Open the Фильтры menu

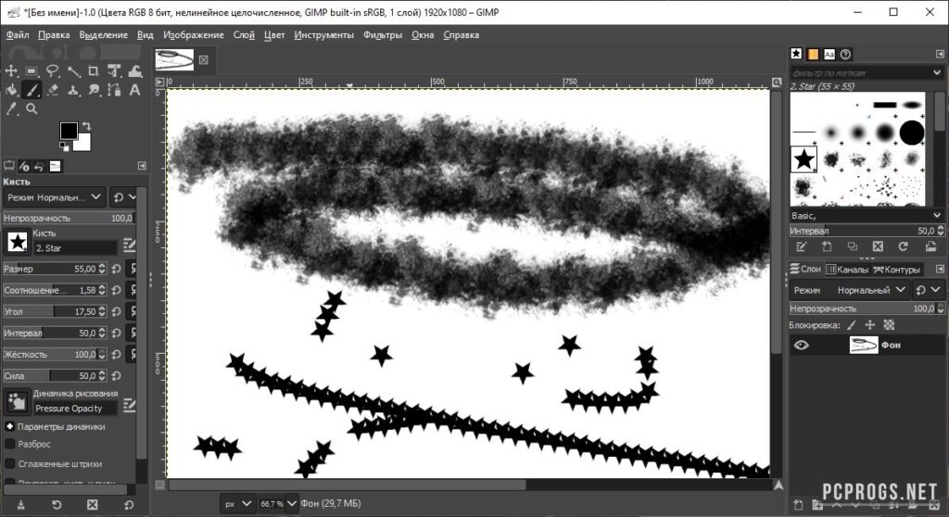[x=383, y=35]
